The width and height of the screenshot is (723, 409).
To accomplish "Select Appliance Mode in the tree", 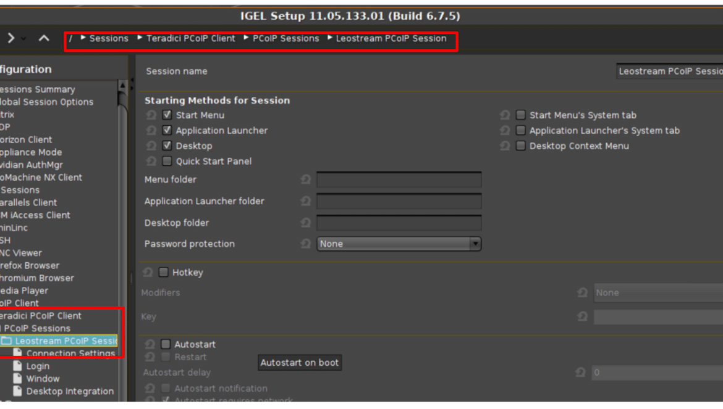I will [31, 152].
